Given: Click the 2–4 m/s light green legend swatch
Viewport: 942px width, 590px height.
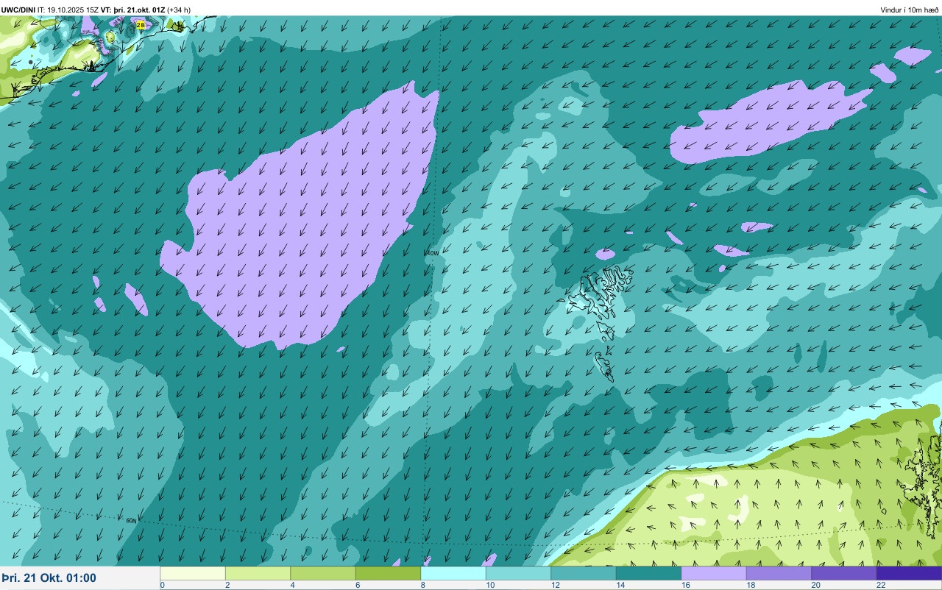Looking at the screenshot, I should point(258,573).
